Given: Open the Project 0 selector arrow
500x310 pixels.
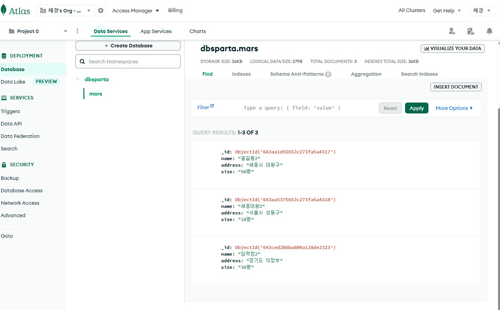Looking at the screenshot, I should pos(65,31).
